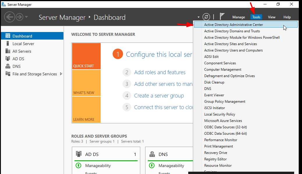This screenshot has width=302, height=174.
Task: Click the Local Server icon in sidebar
Action: pos(8,44)
